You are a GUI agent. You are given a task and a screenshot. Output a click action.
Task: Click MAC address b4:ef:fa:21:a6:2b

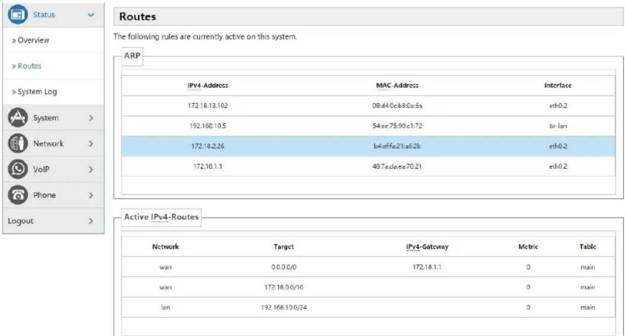[x=397, y=146]
